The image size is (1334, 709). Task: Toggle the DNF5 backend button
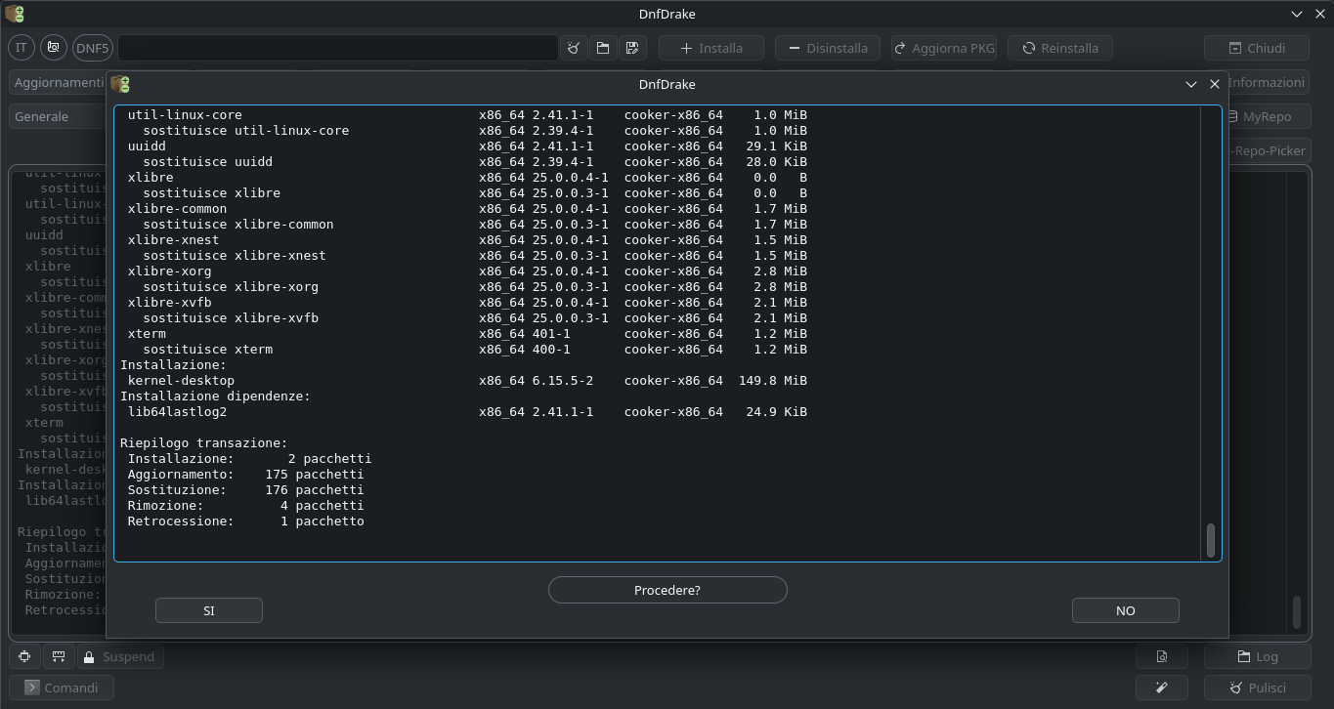(93, 48)
